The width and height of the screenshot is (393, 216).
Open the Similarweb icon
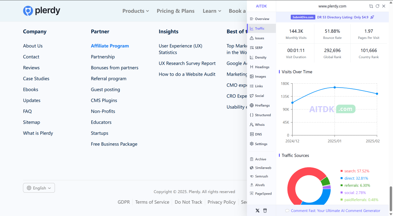(x=252, y=168)
